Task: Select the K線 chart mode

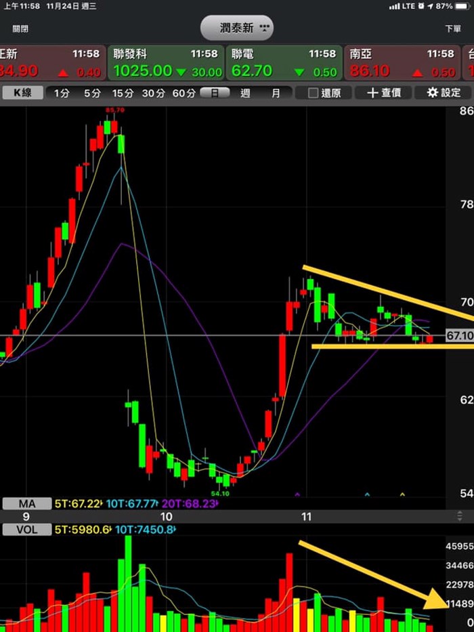Action: (x=22, y=93)
